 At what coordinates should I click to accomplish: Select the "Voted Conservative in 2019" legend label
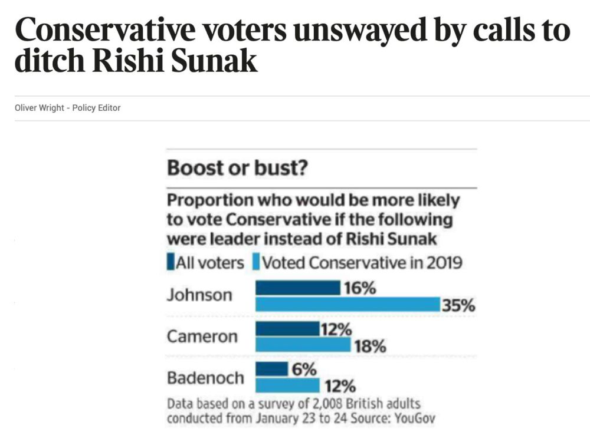(x=362, y=263)
